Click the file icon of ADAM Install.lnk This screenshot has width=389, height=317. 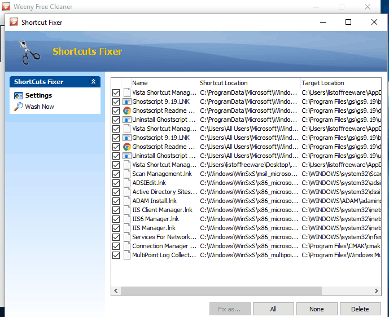(127, 201)
